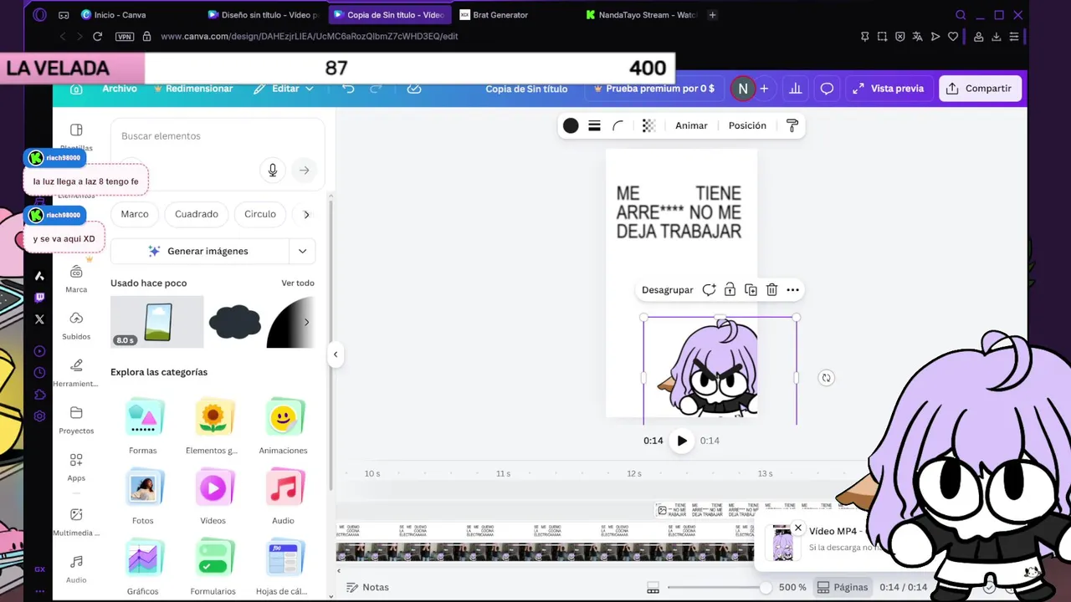Open Twitch icon in browser sidebar
The image size is (1071, 602).
point(39,298)
